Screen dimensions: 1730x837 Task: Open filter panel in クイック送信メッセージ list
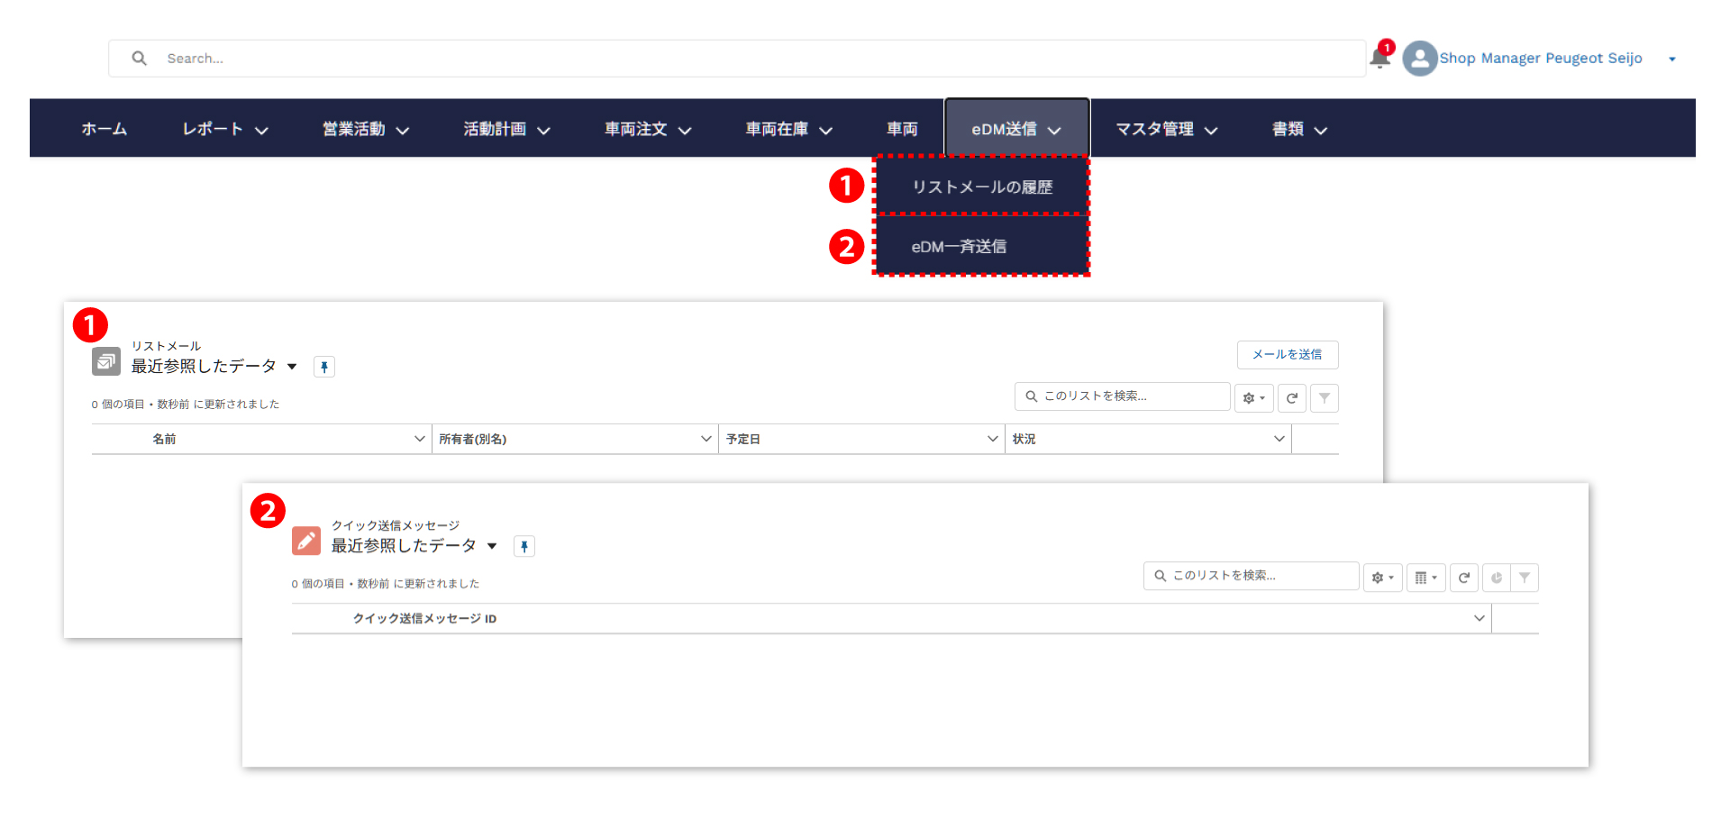pyautogui.click(x=1525, y=578)
